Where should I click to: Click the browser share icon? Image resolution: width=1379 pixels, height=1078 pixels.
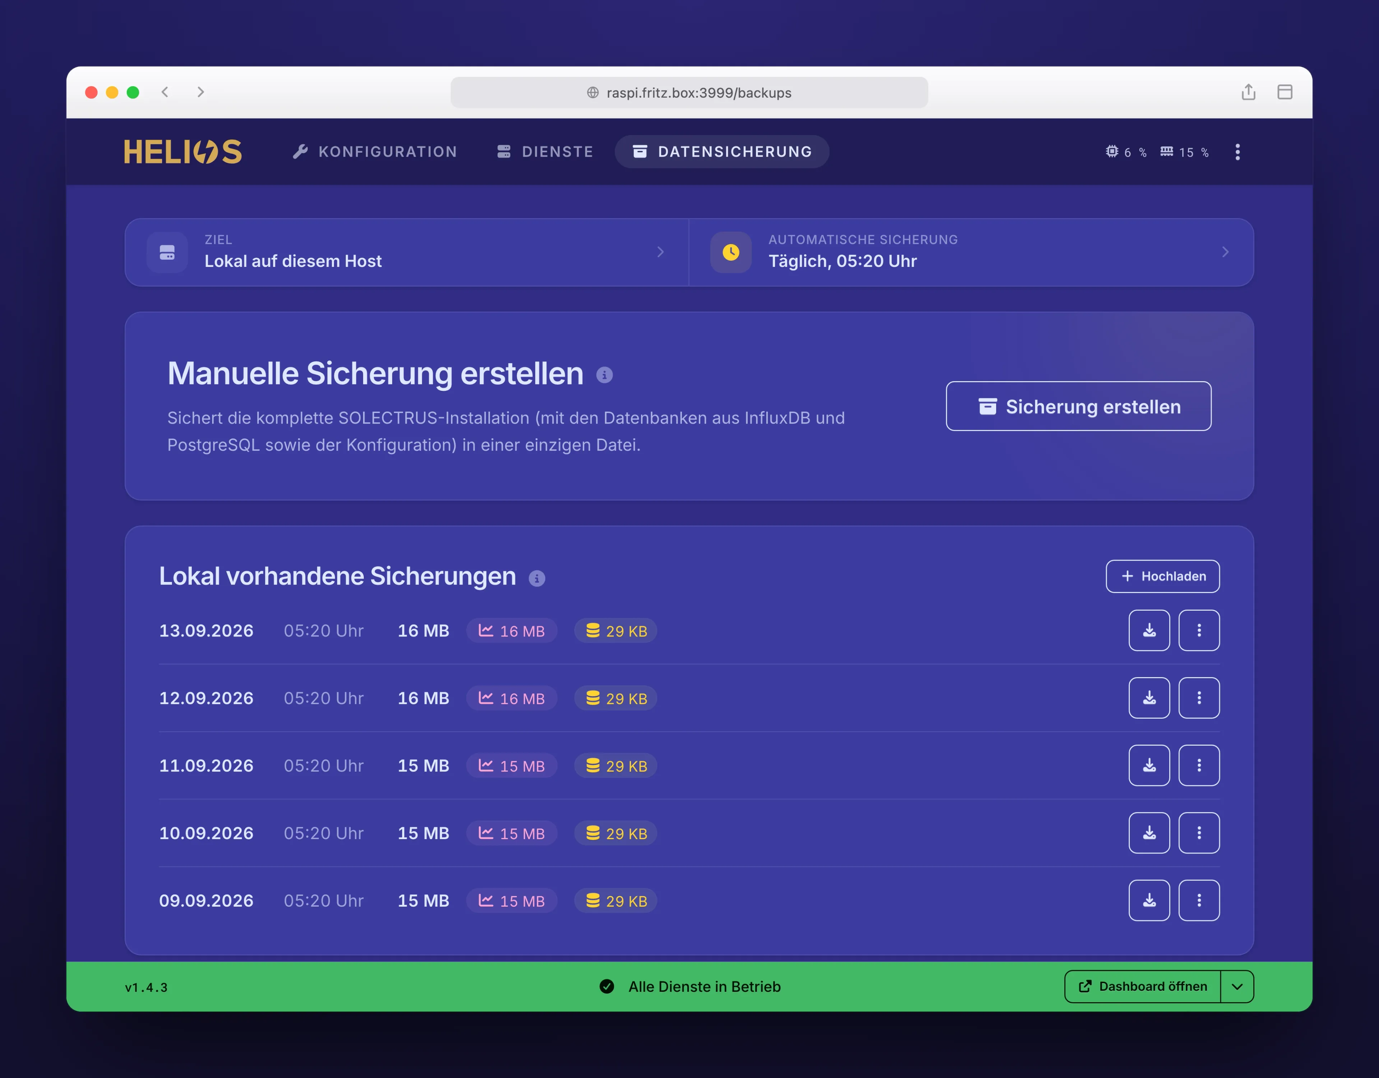click(x=1248, y=92)
